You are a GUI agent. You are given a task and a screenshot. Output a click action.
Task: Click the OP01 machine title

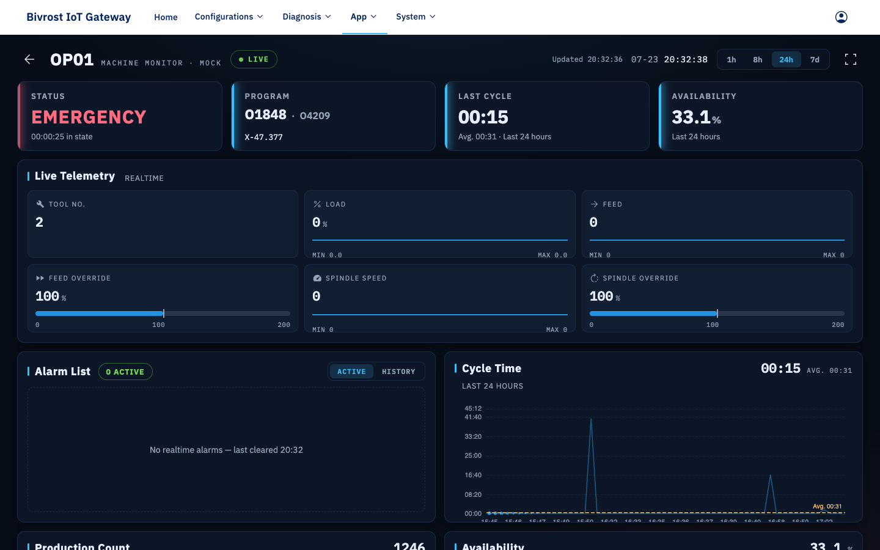(72, 59)
